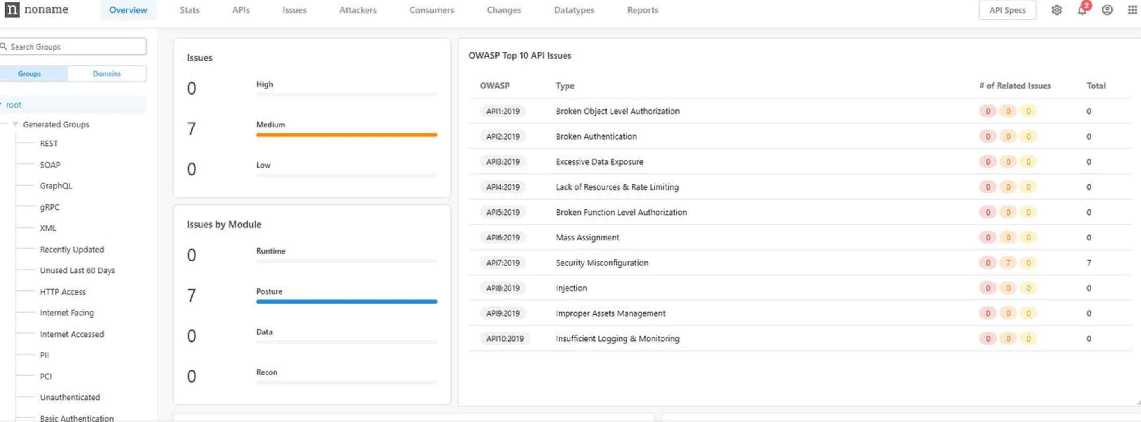The height and width of the screenshot is (422, 1141).
Task: Collapse the Generated Groups tree
Action: coord(16,125)
